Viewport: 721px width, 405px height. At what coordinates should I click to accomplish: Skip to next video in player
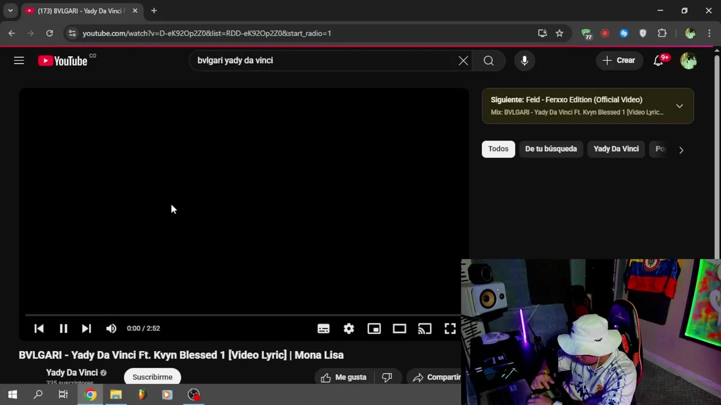click(86, 328)
